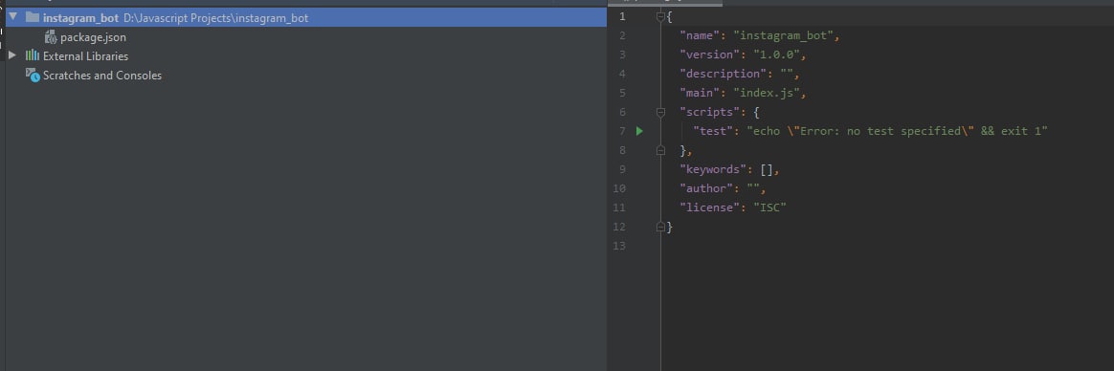Click the External Libraries bar icon
Screen dimensions: 1114x371
click(x=33, y=55)
